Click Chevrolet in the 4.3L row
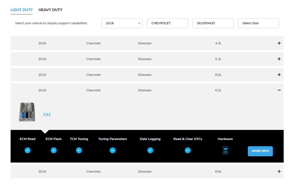Screen dimensions: 294x190 coord(93,43)
